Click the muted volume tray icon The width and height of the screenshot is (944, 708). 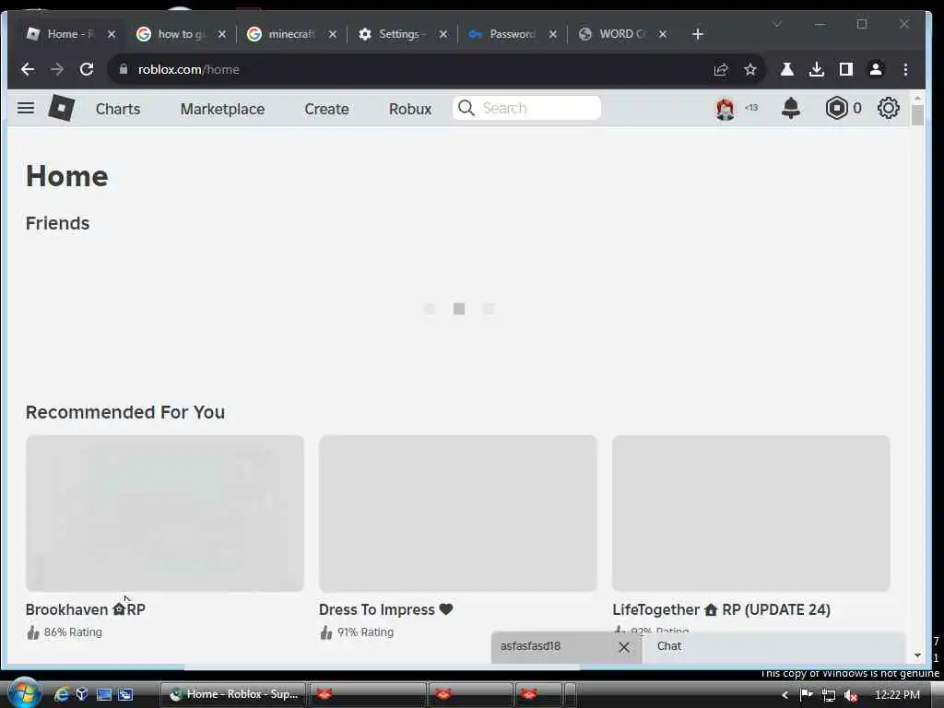[x=851, y=695]
